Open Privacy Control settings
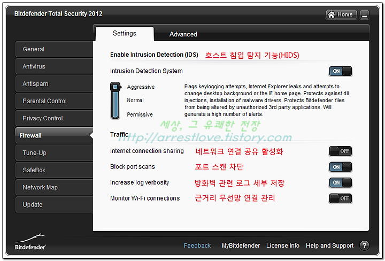Screen dimensions: 385x261 [54, 118]
